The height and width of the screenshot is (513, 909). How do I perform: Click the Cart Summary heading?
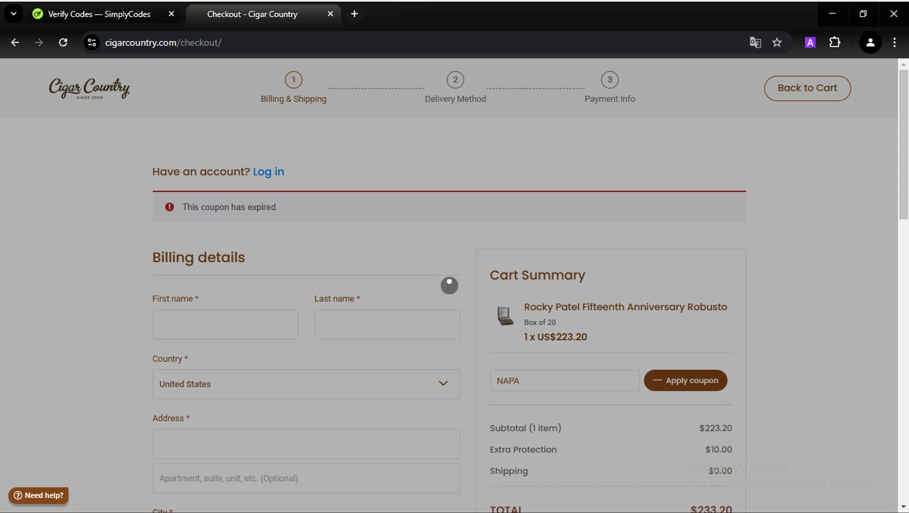click(538, 275)
